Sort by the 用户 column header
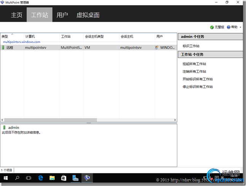 [x=160, y=37]
